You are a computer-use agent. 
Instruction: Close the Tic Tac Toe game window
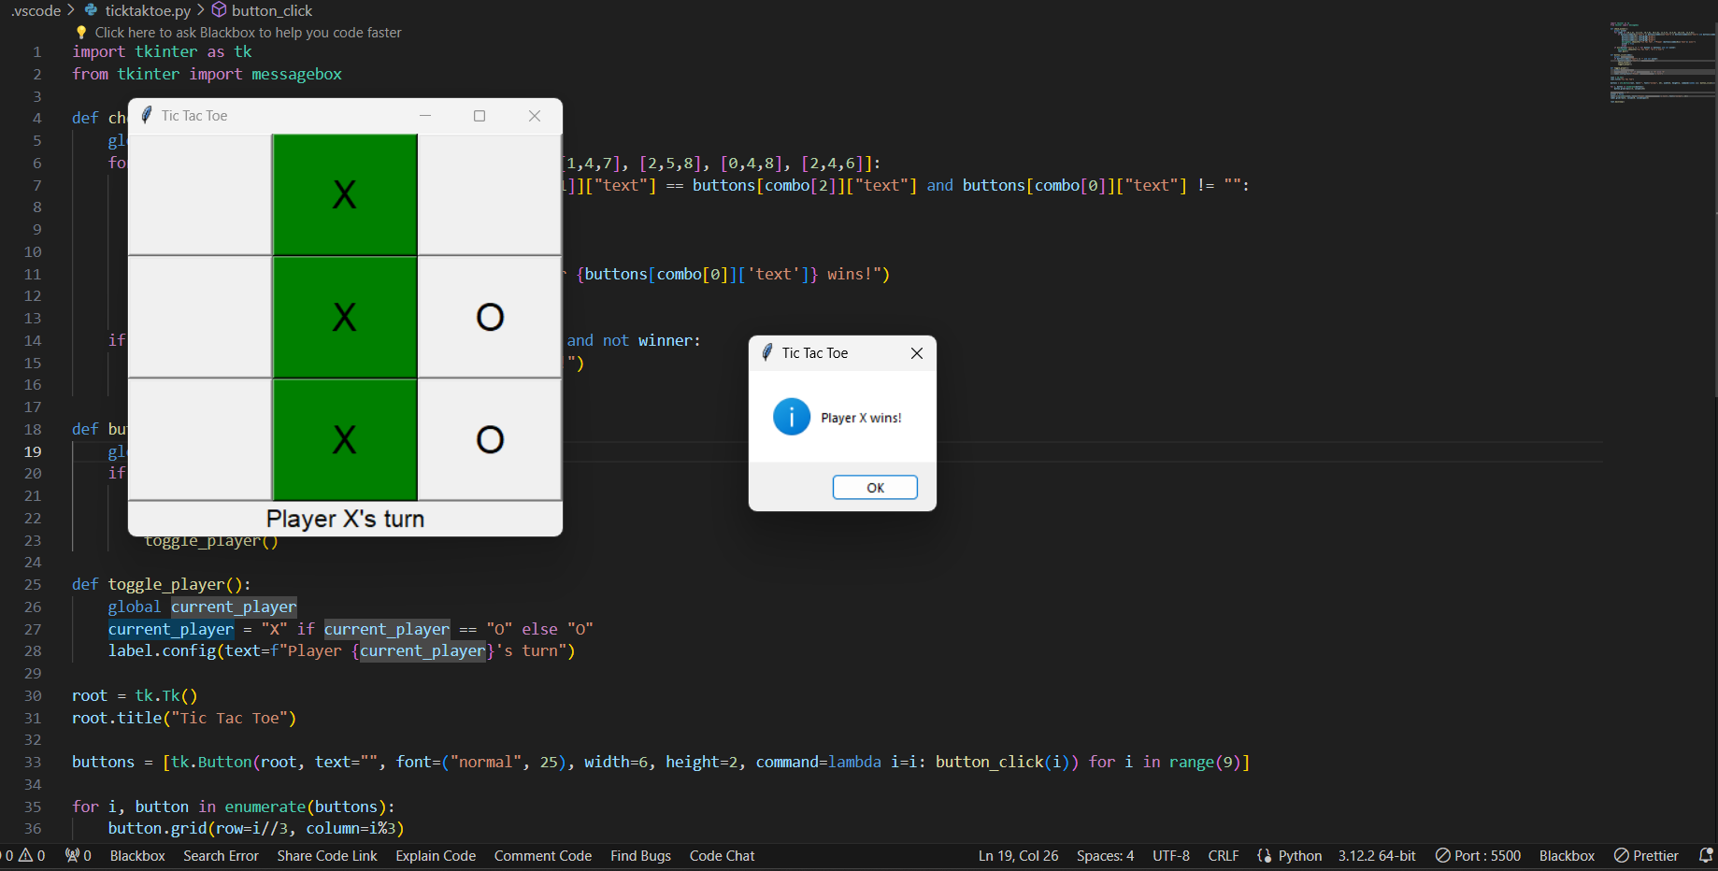pos(535,116)
